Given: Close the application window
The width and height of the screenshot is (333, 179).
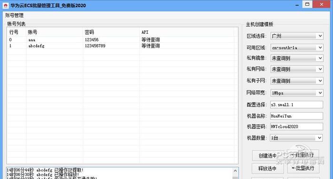Looking at the screenshot, I should (x=322, y=4).
